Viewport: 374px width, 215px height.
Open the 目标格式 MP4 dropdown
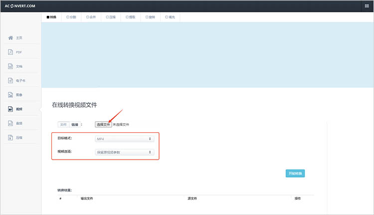coord(125,139)
